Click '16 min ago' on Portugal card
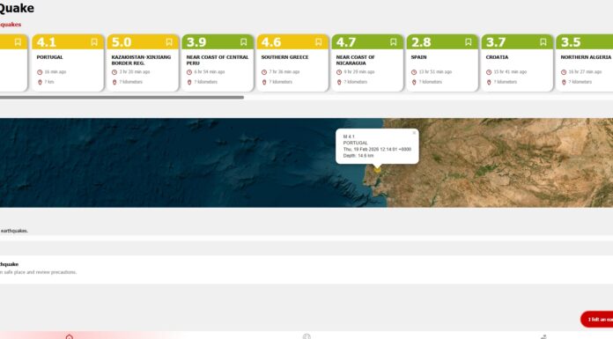The height and width of the screenshot is (339, 613). pyautogui.click(x=55, y=72)
